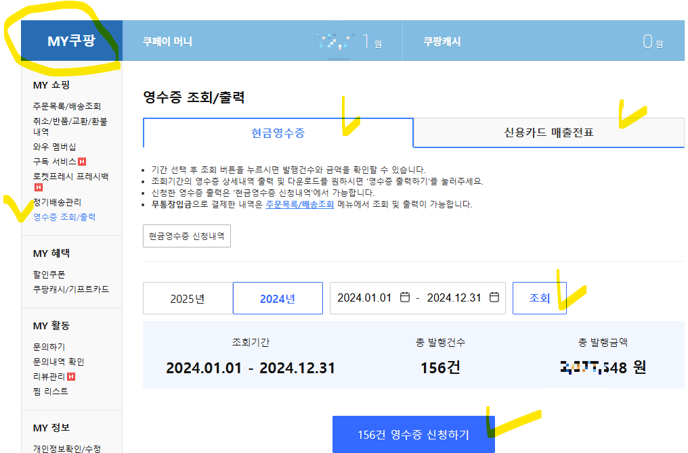This screenshot has height=453, width=688.
Task: Click the MY 활동 section header
Action: tap(51, 325)
